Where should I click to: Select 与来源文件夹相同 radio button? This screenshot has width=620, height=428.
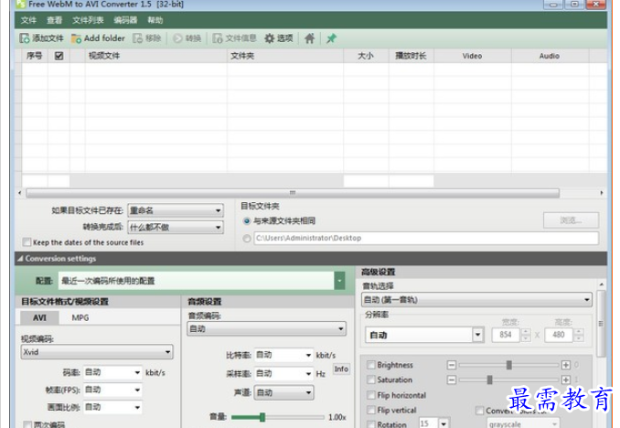coord(247,221)
